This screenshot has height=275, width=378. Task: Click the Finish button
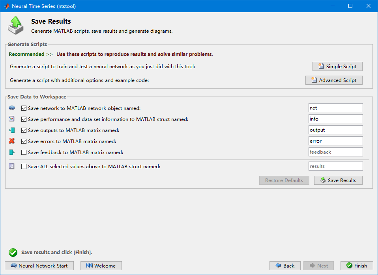(x=357, y=266)
